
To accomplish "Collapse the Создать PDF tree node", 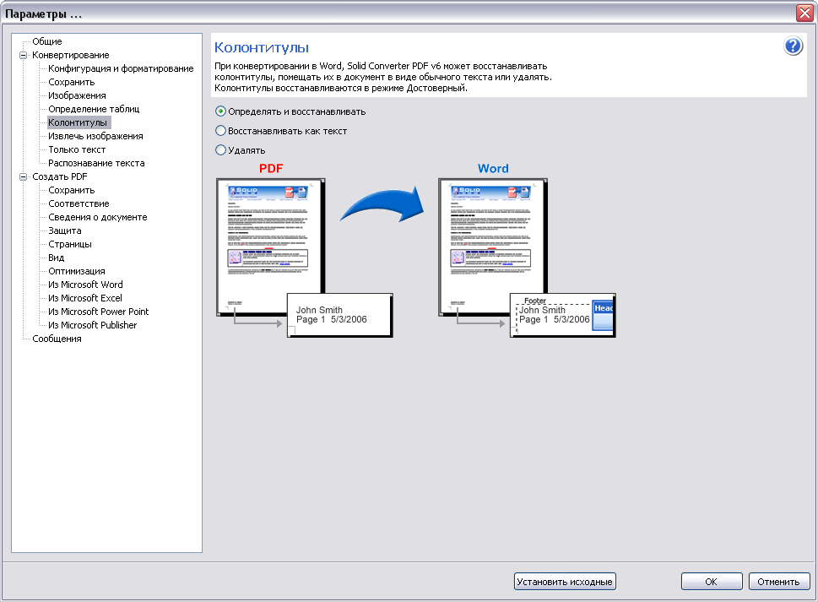I will click(23, 176).
